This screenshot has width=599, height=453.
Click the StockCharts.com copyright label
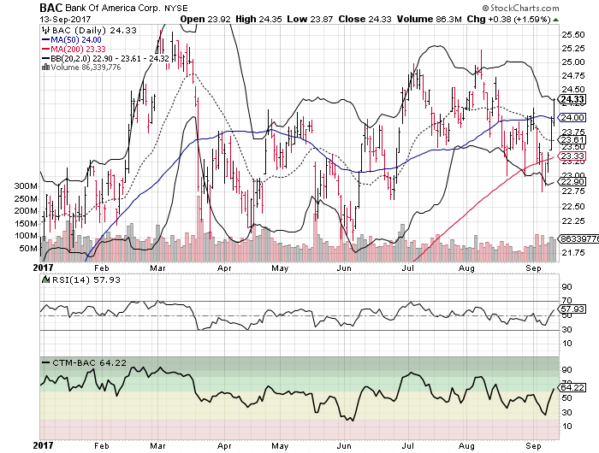(520, 8)
